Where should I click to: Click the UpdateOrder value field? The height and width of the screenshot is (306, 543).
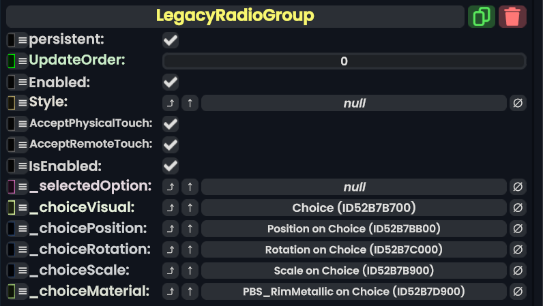tap(344, 61)
